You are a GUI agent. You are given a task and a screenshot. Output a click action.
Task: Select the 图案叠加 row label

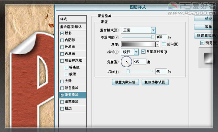(71, 102)
